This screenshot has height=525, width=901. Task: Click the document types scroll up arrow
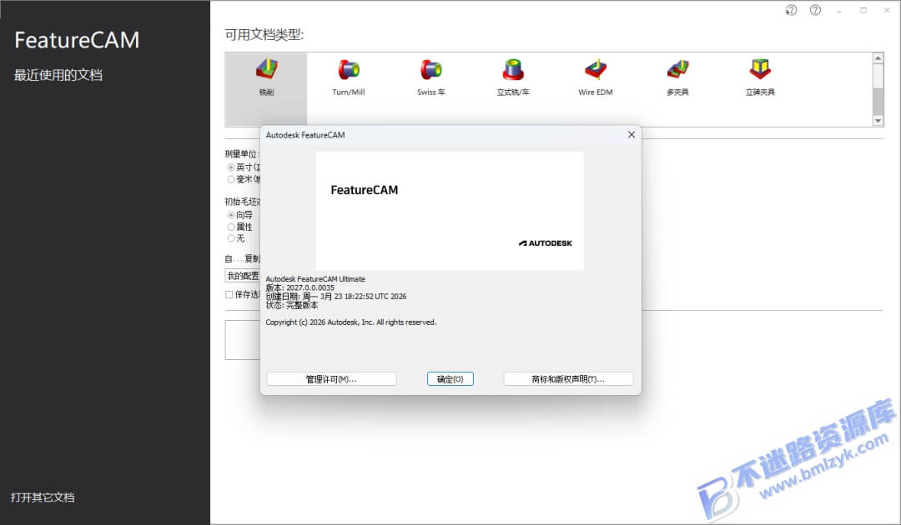point(878,58)
